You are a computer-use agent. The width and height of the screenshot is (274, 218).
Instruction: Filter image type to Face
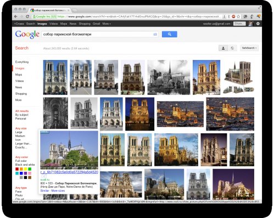(x=18, y=192)
